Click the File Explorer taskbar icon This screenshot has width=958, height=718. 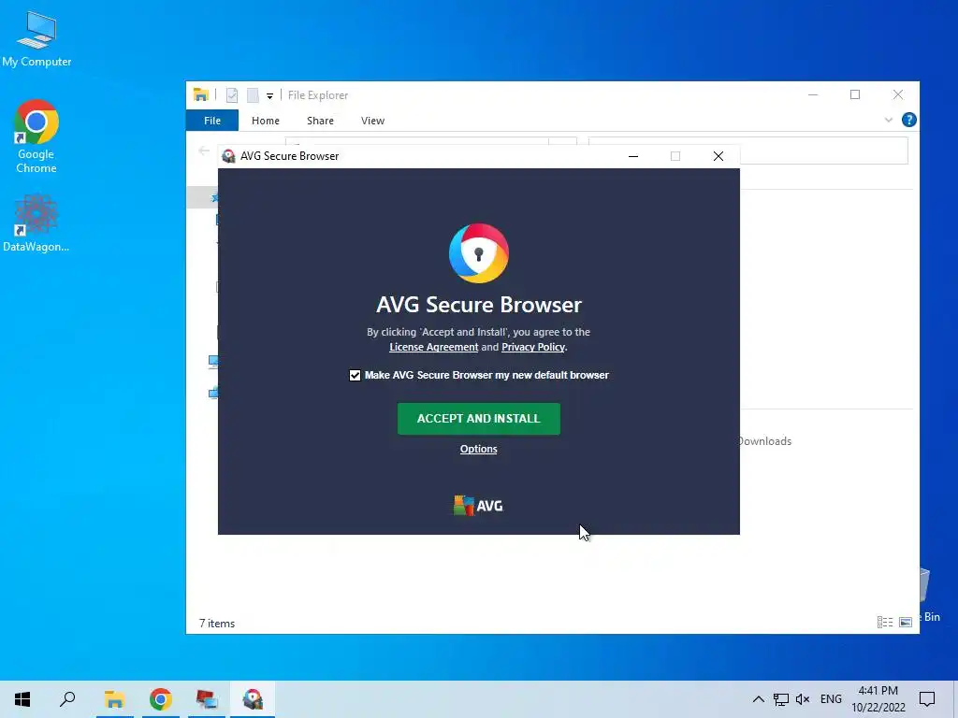pos(114,699)
